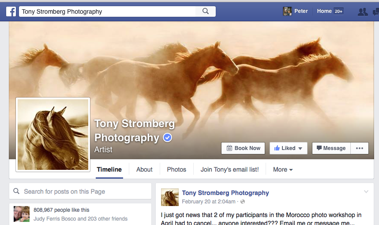379x225 pixels.
Task: Click the Tony Stromberg Photography page title
Action: 135,131
